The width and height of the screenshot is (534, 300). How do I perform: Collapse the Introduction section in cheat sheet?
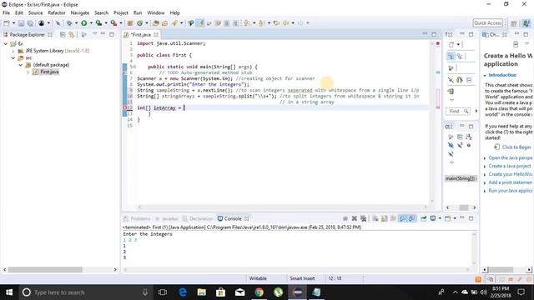coord(485,75)
